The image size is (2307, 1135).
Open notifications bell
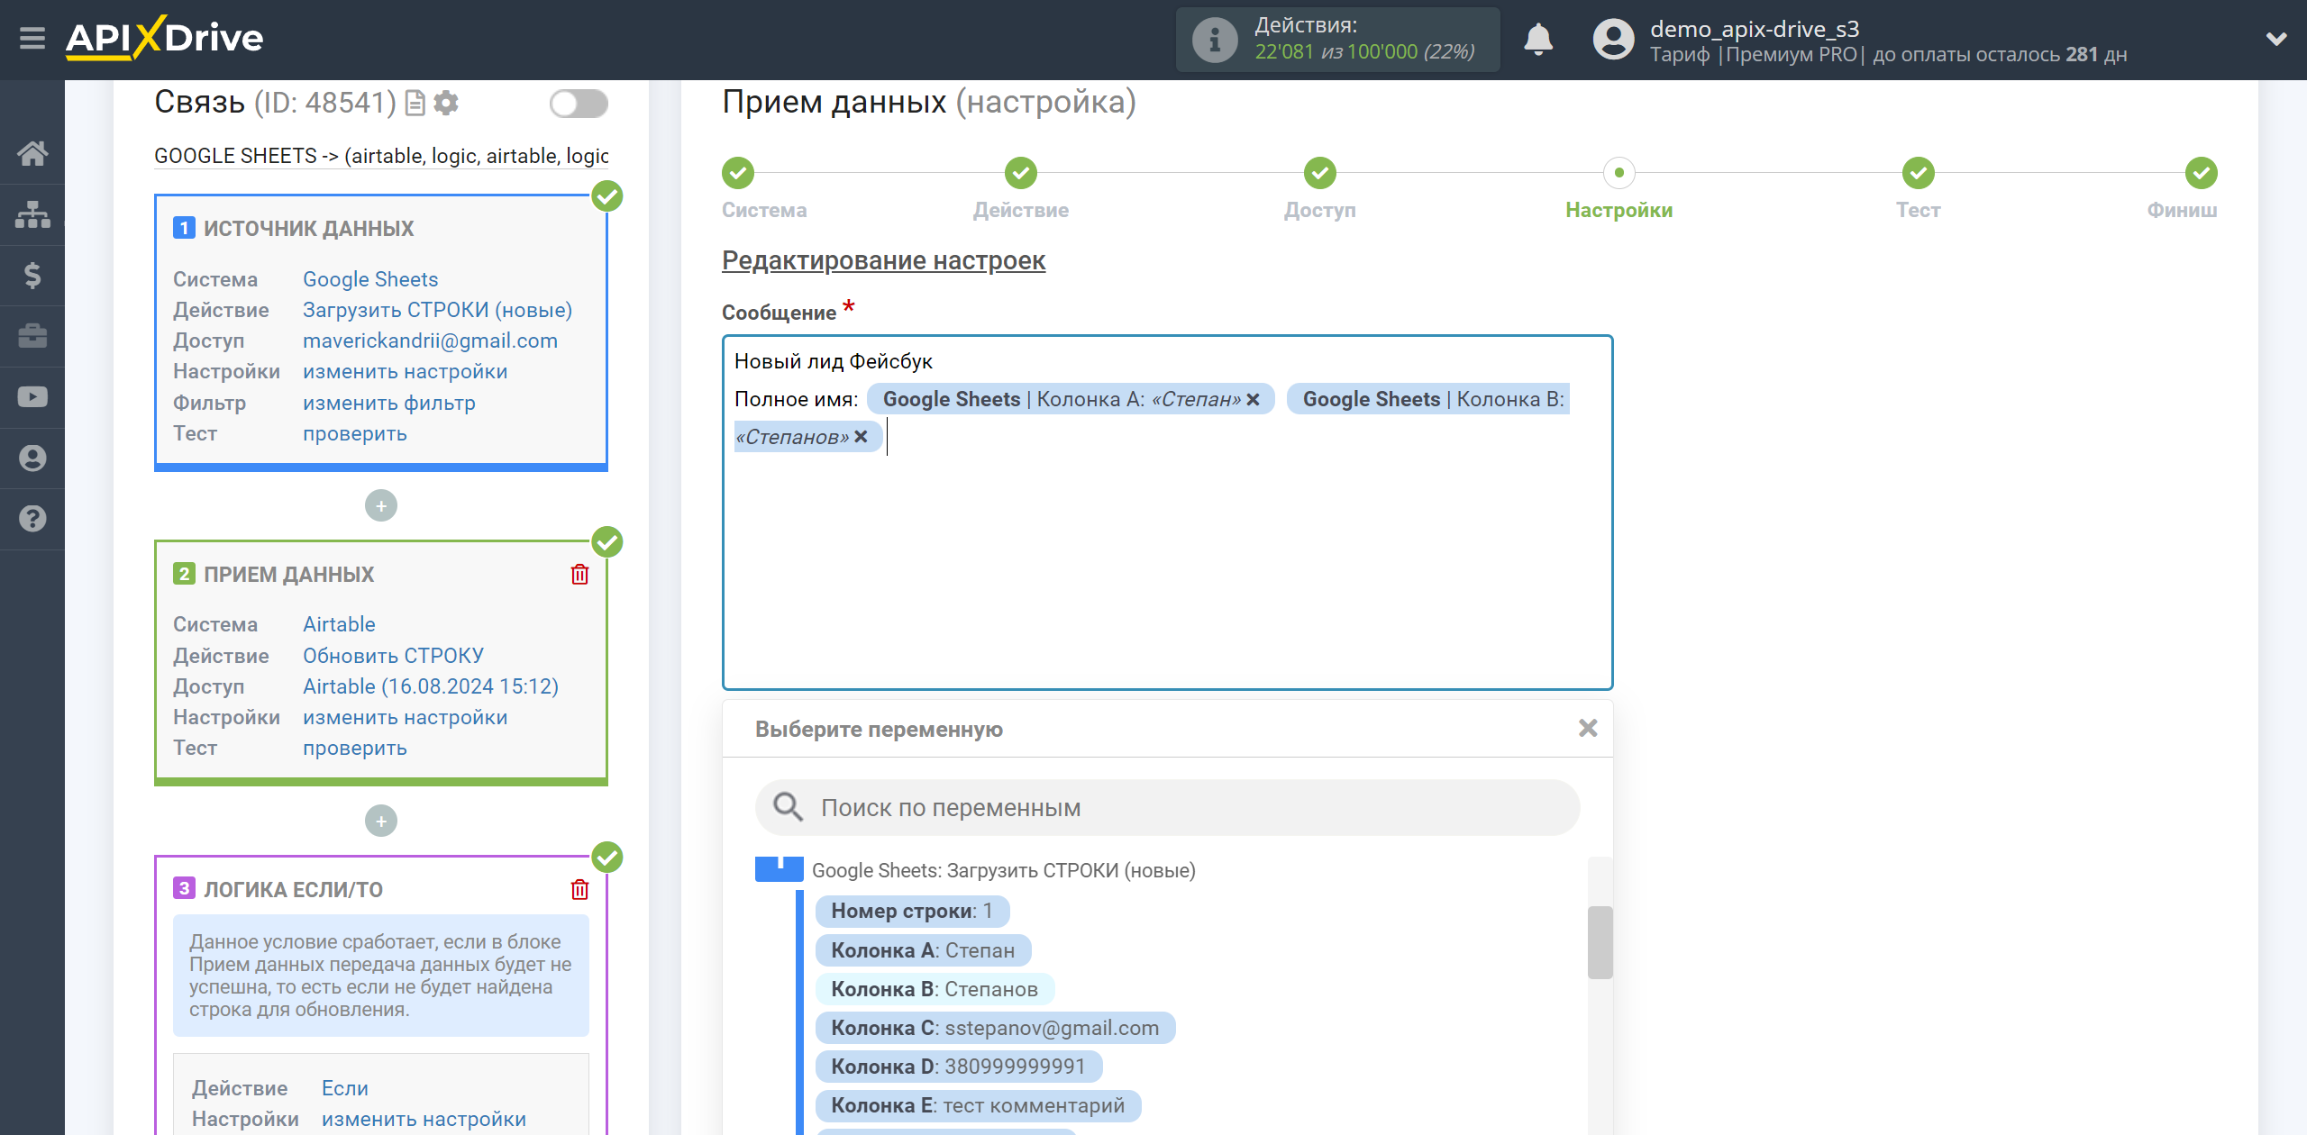1538,40
